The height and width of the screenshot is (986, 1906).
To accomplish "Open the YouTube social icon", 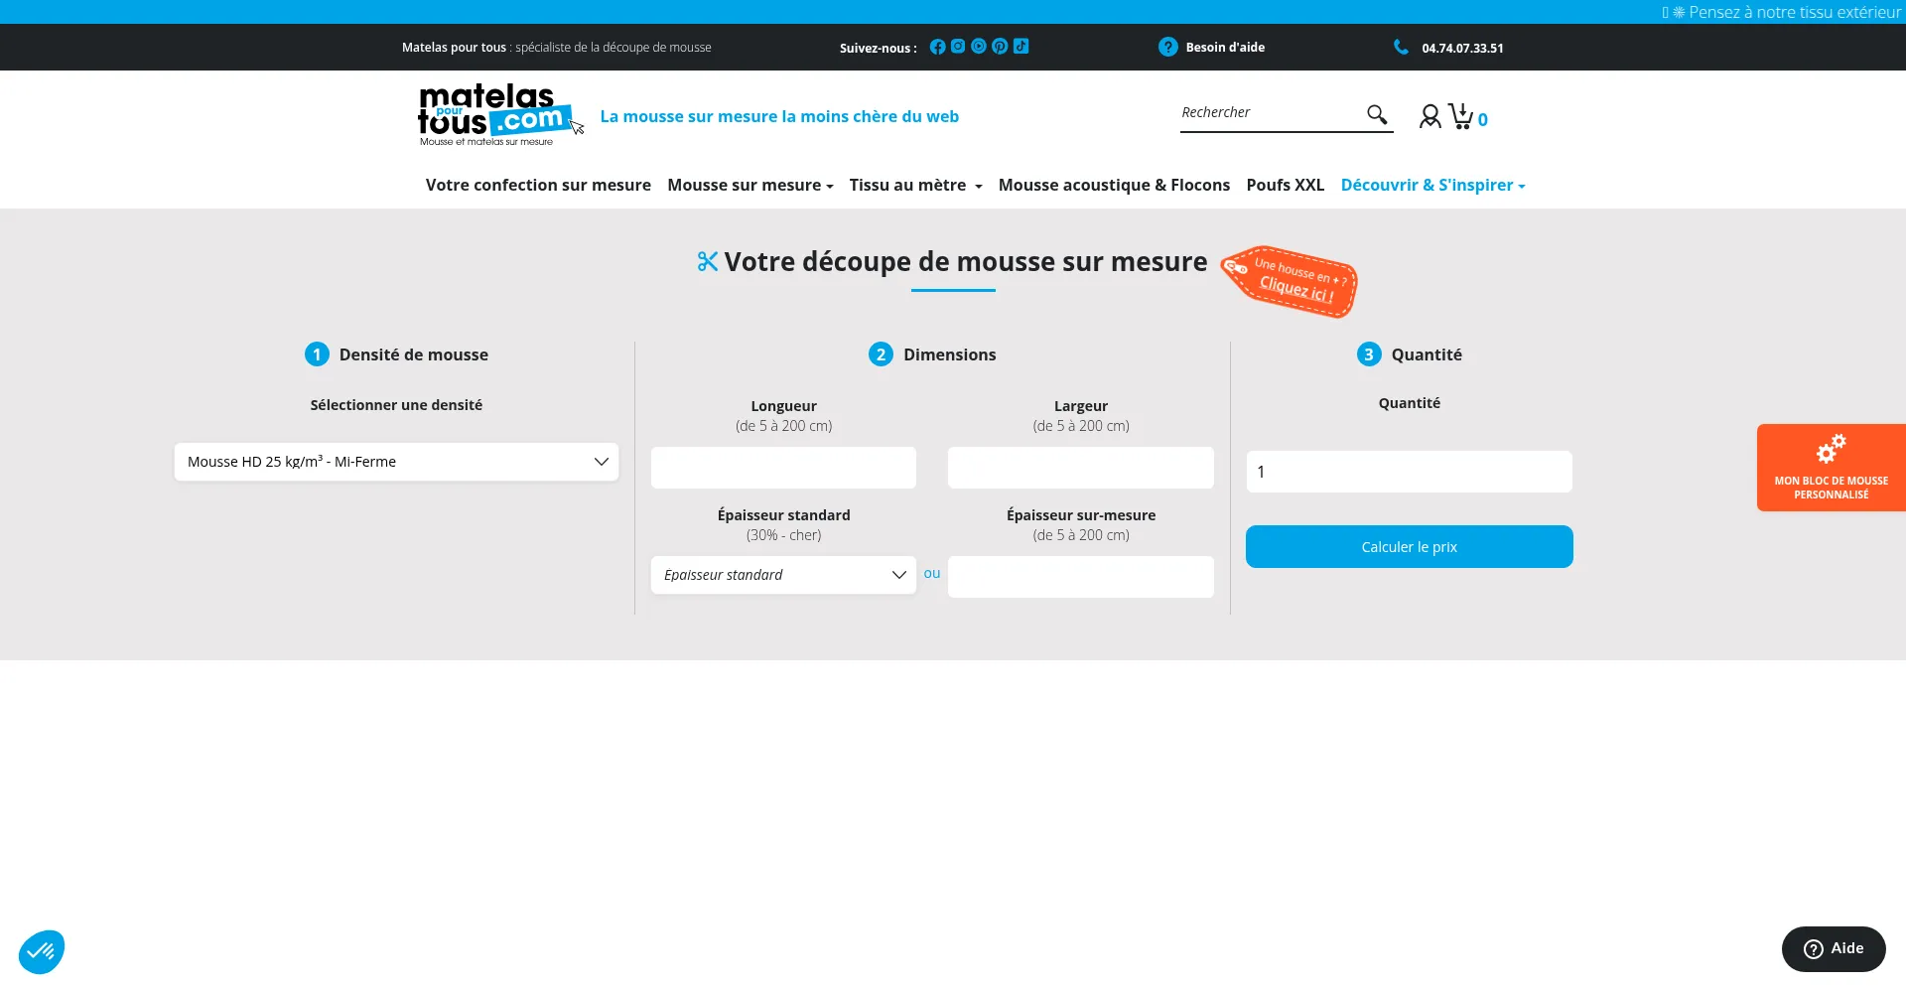I will coord(979,47).
